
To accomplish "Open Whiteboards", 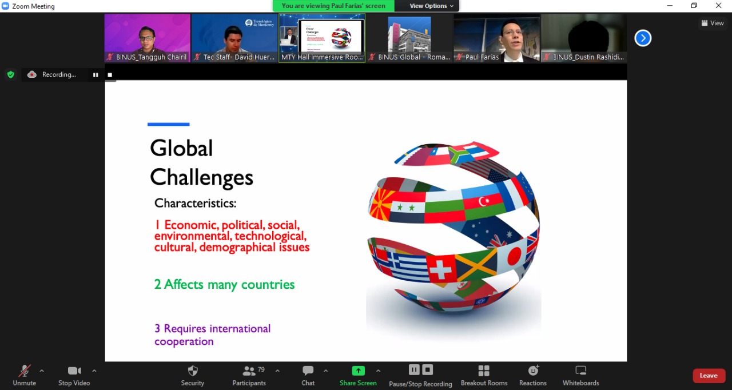I will click(580, 375).
